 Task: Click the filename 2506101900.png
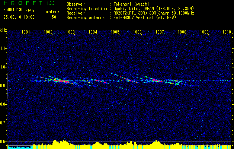19,10
